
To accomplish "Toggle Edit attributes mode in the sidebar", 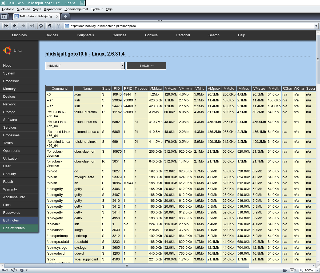I will tap(13, 228).
